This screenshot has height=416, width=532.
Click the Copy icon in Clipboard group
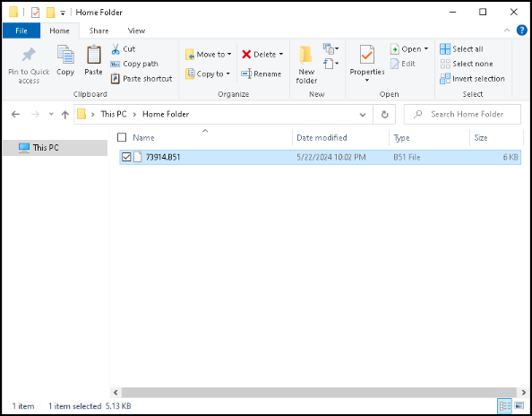pos(65,55)
